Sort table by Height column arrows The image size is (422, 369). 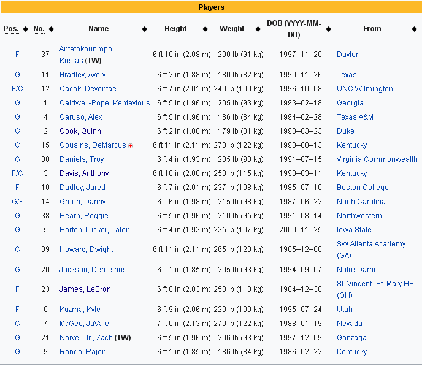pos(205,29)
